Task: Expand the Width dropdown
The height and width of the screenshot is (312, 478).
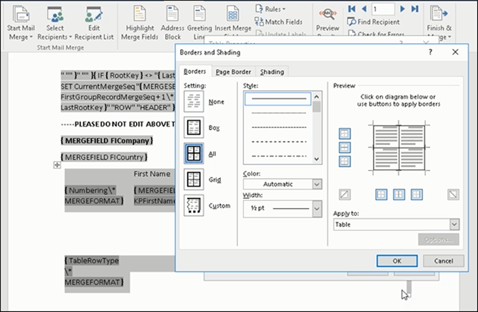Action: click(x=317, y=209)
